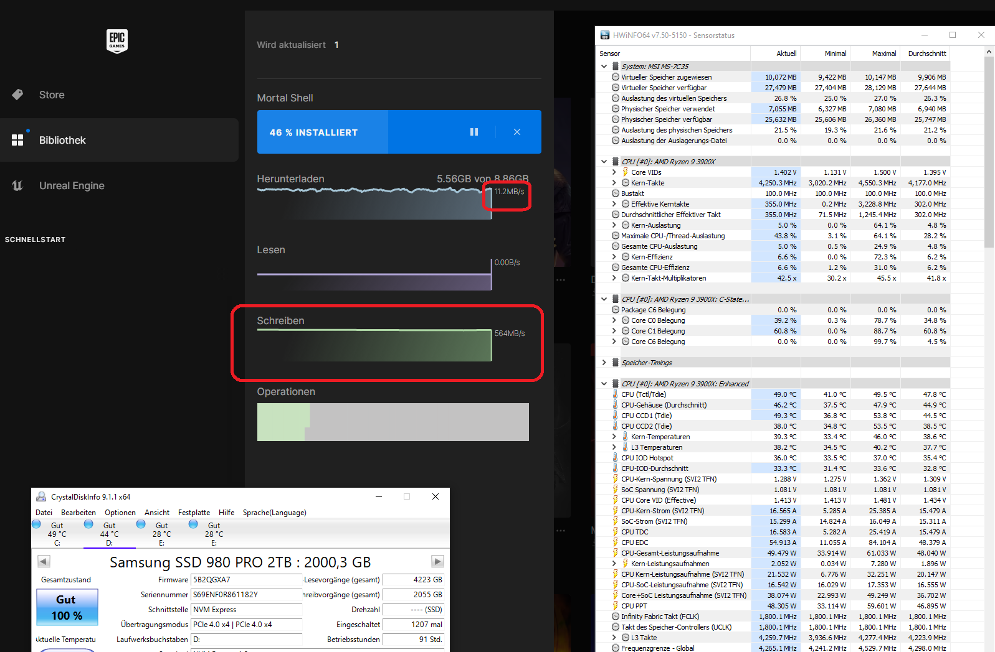Click the Maximal column header
The width and height of the screenshot is (995, 652).
(875, 54)
